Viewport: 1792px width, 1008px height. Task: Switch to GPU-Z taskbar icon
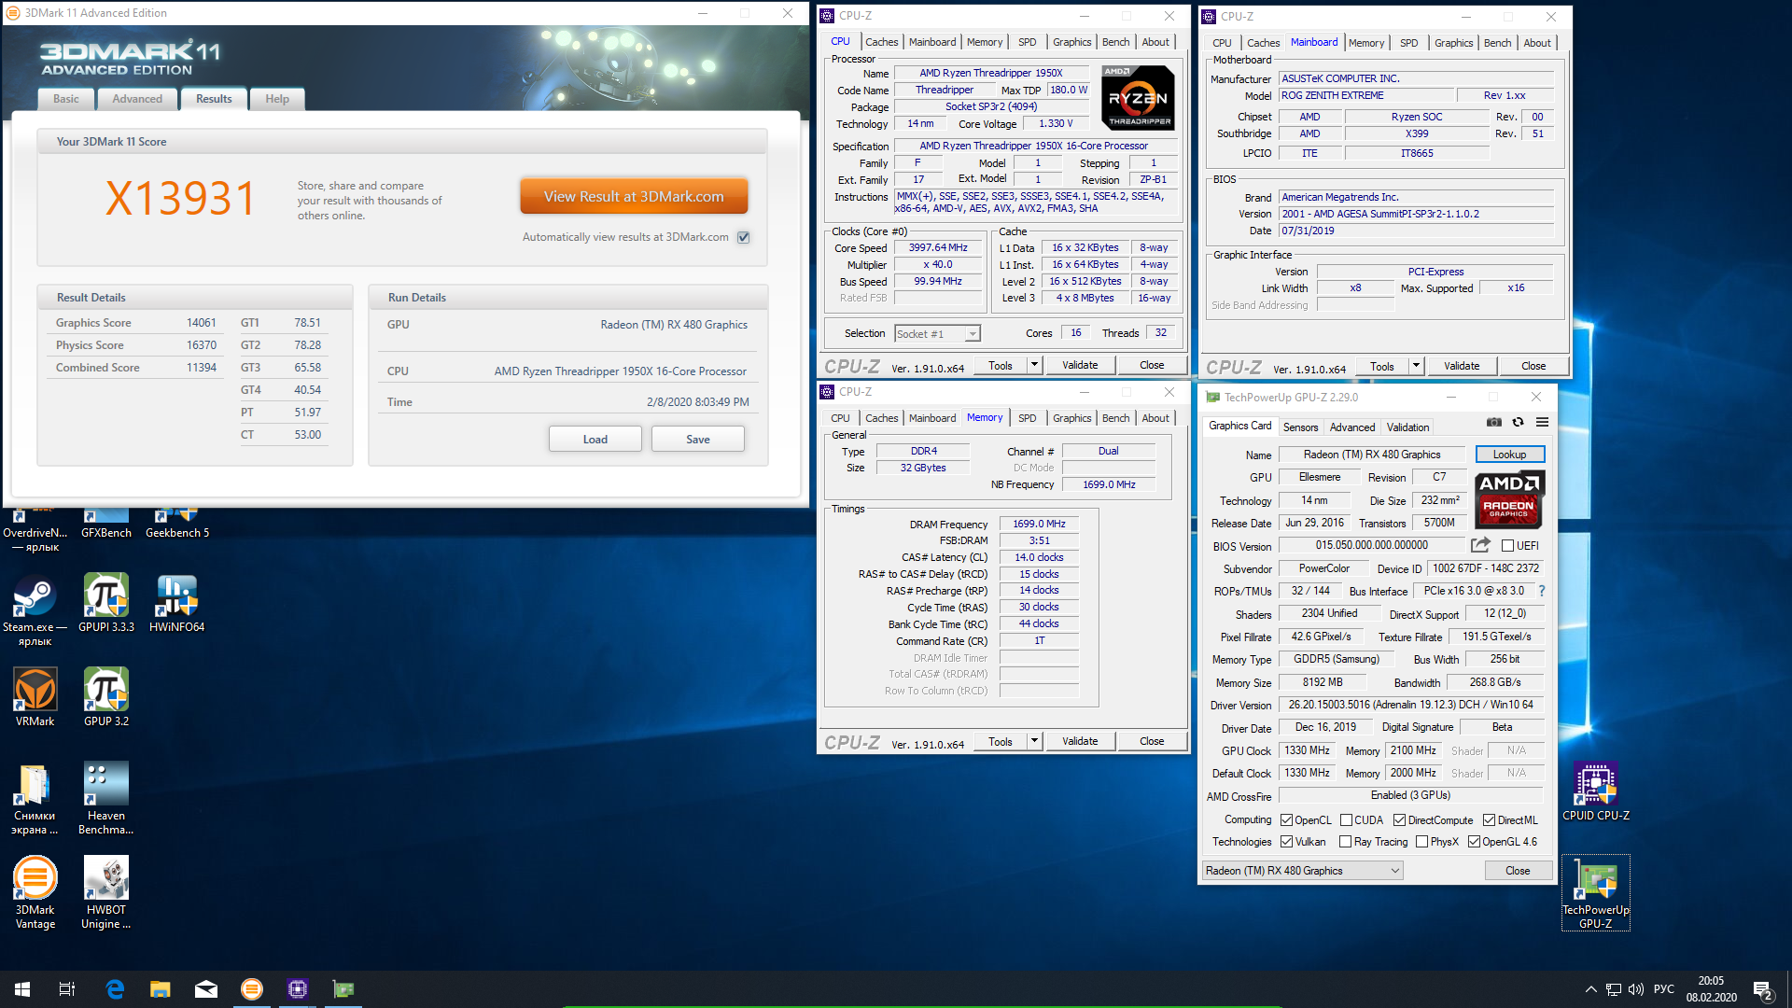point(343,989)
